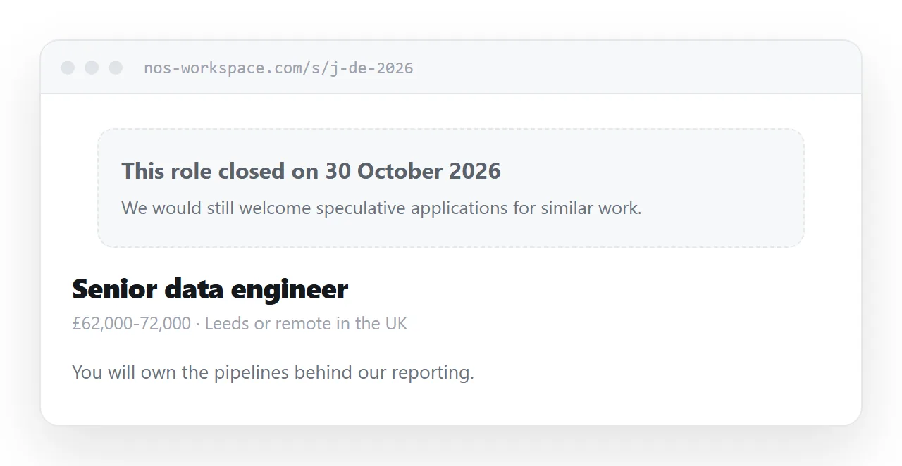902x466 pixels.
Task: Click the empty browser title bar area
Action: 634,68
